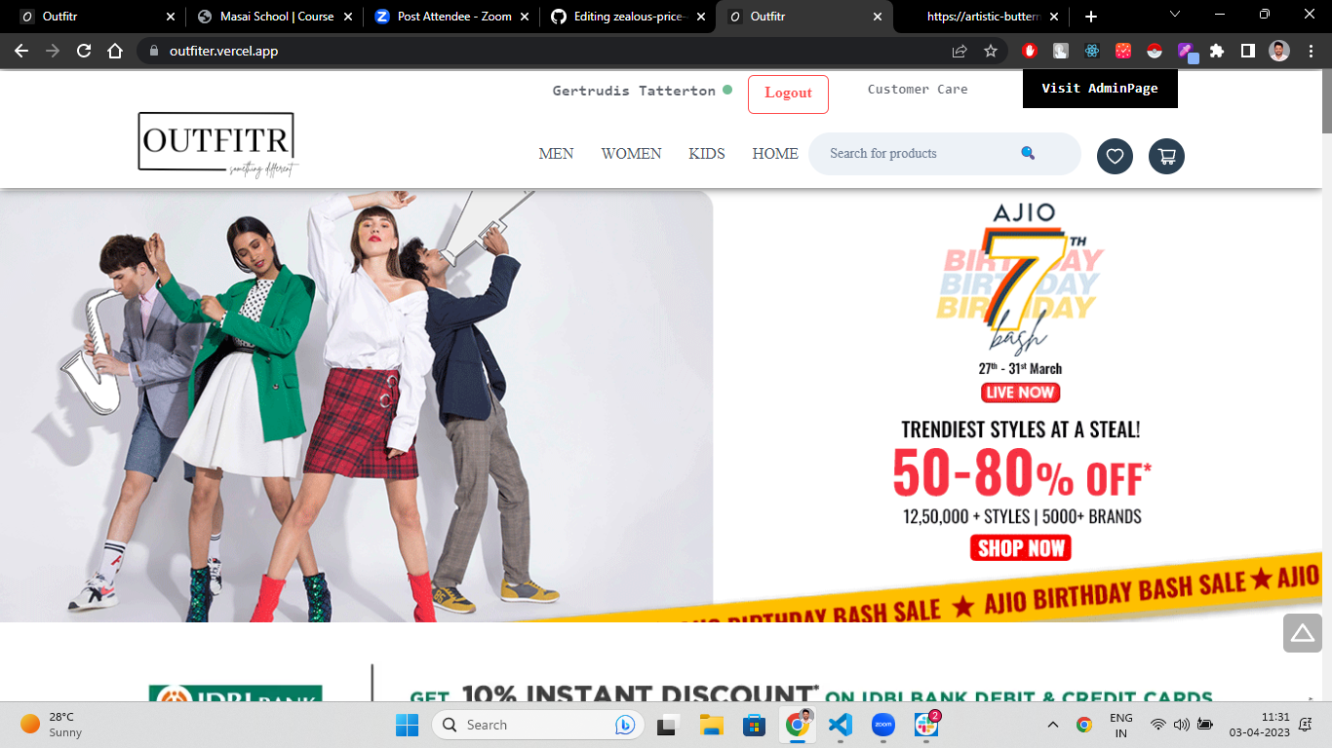
Task: Open the wishlist heart icon
Action: [x=1115, y=156]
